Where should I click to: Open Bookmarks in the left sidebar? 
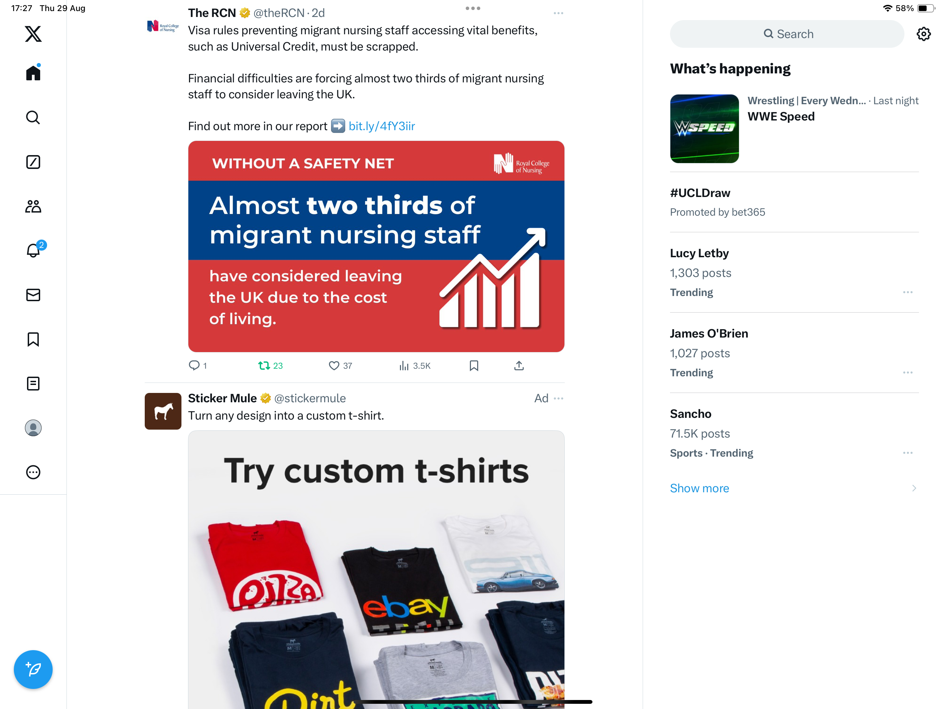pyautogui.click(x=33, y=340)
